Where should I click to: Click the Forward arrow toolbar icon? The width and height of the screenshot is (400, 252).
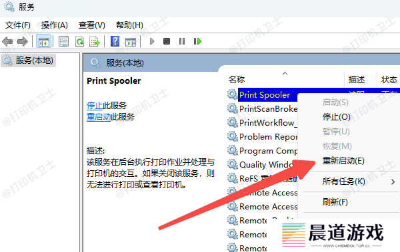[x=23, y=41]
